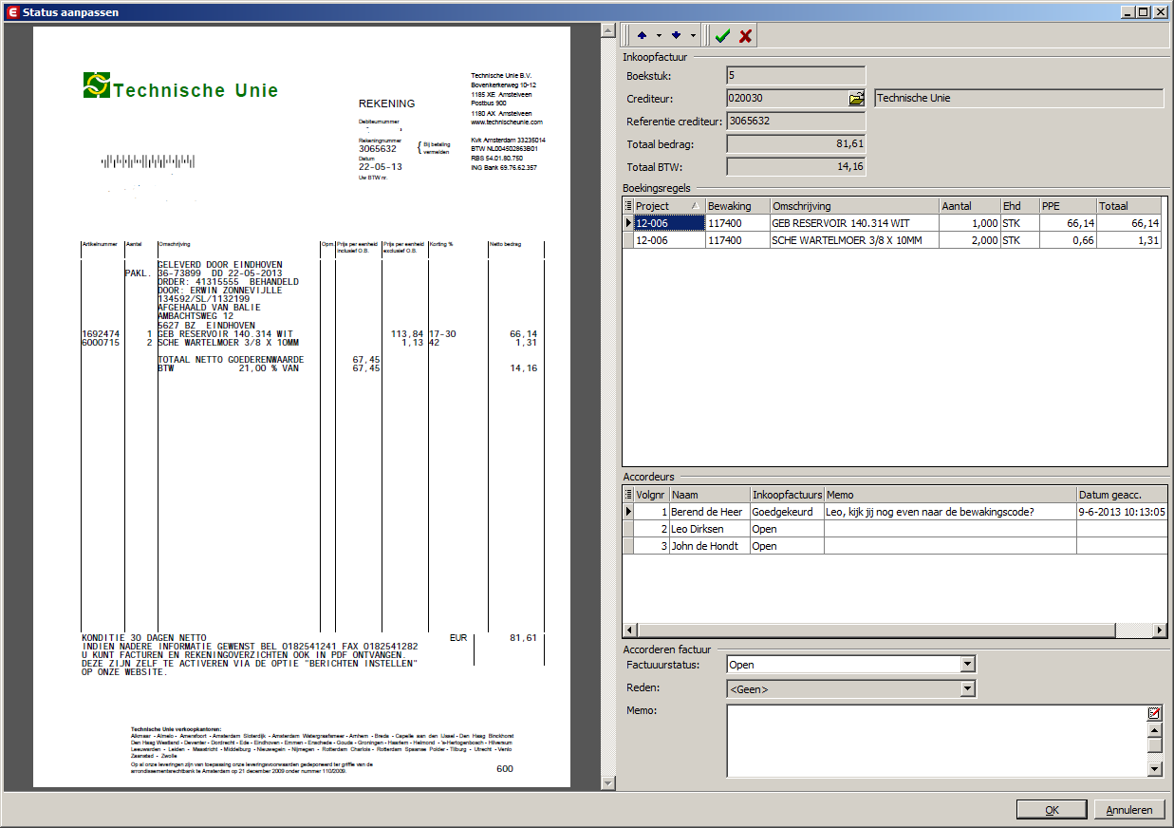Select the PPE cell 66,14
The width and height of the screenshot is (1174, 828).
pos(1068,223)
